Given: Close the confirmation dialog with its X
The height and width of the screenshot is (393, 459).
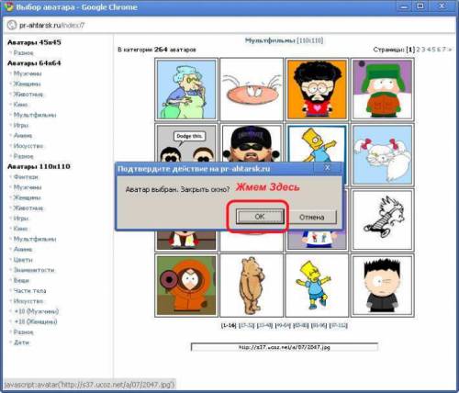Looking at the screenshot, I should (327, 168).
